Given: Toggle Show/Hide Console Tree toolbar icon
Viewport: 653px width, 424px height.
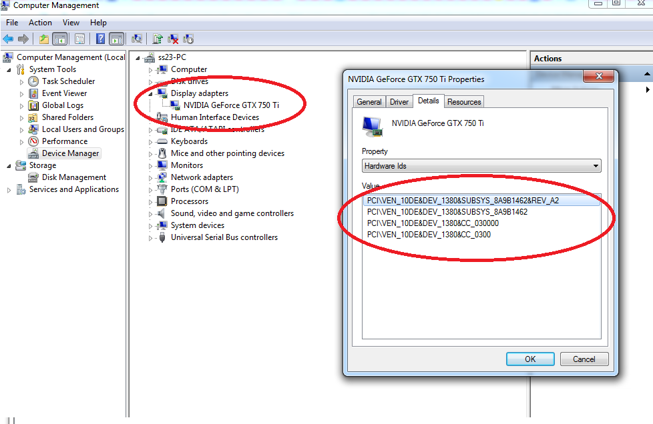Looking at the screenshot, I should click(59, 39).
